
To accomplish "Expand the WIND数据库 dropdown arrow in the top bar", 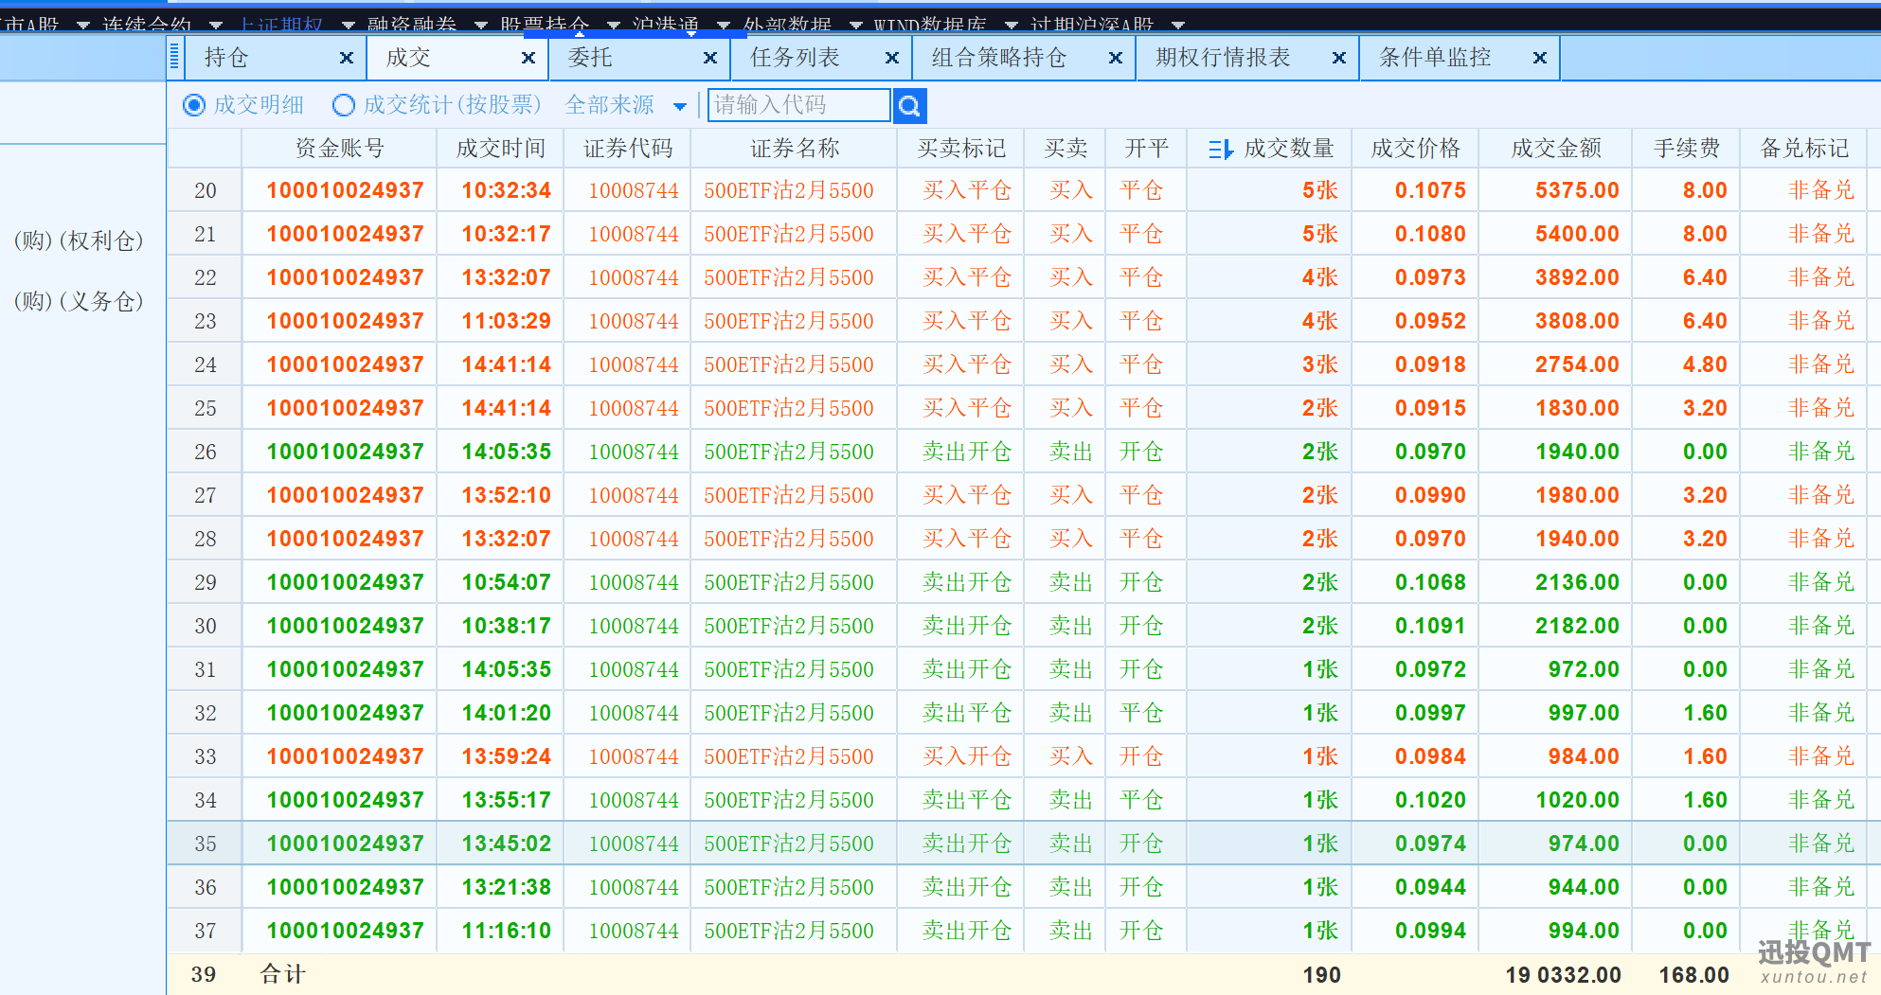I will (1012, 25).
